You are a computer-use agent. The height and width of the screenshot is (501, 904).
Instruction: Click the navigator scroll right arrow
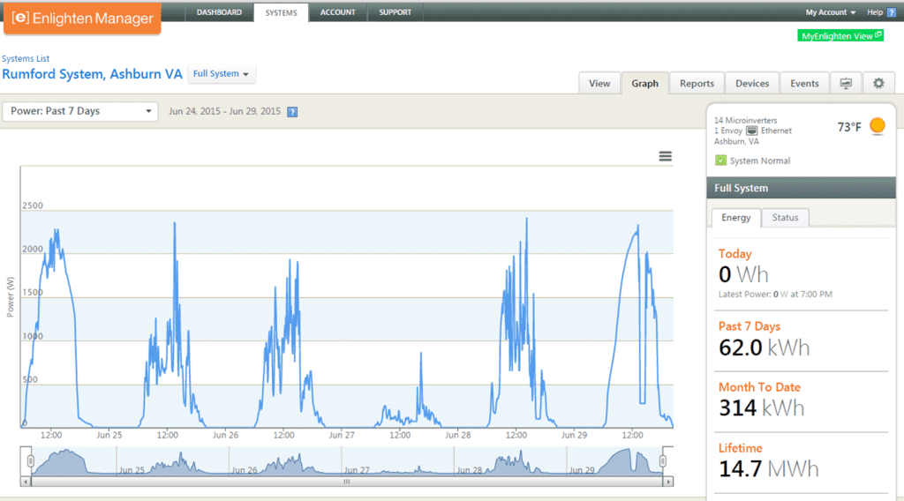(668, 482)
